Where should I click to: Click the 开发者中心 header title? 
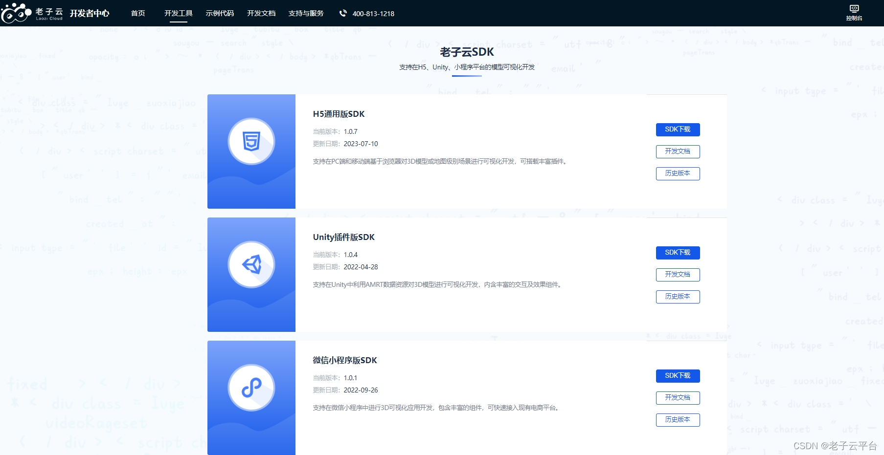coord(90,13)
